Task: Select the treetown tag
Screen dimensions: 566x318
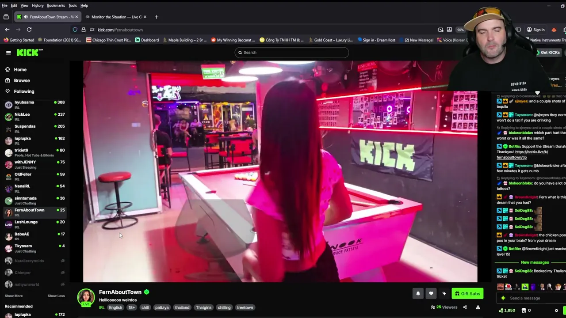Action: pos(245,307)
